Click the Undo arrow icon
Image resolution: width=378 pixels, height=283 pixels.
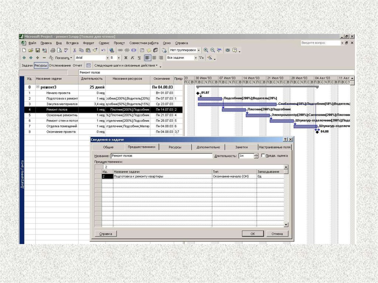(103, 50)
